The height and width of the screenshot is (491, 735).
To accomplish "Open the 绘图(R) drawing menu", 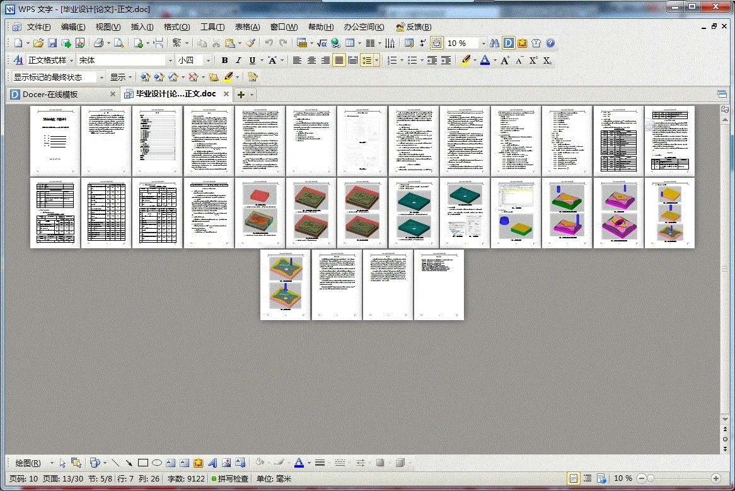I will pos(28,463).
